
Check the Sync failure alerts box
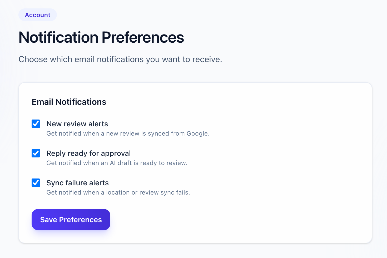(x=36, y=183)
